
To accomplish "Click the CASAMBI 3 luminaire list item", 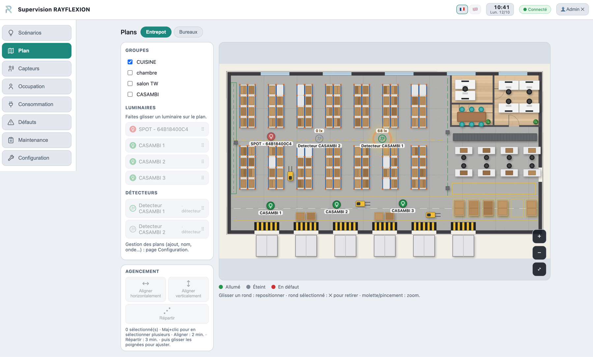I will (x=167, y=178).
